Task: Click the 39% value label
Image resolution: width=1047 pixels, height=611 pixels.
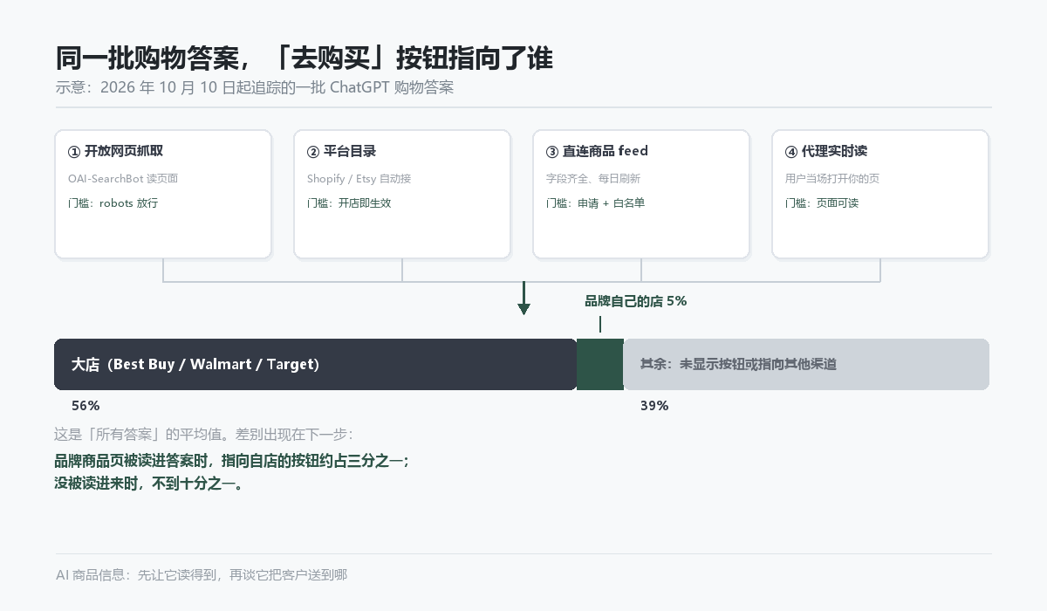Action: coord(654,406)
